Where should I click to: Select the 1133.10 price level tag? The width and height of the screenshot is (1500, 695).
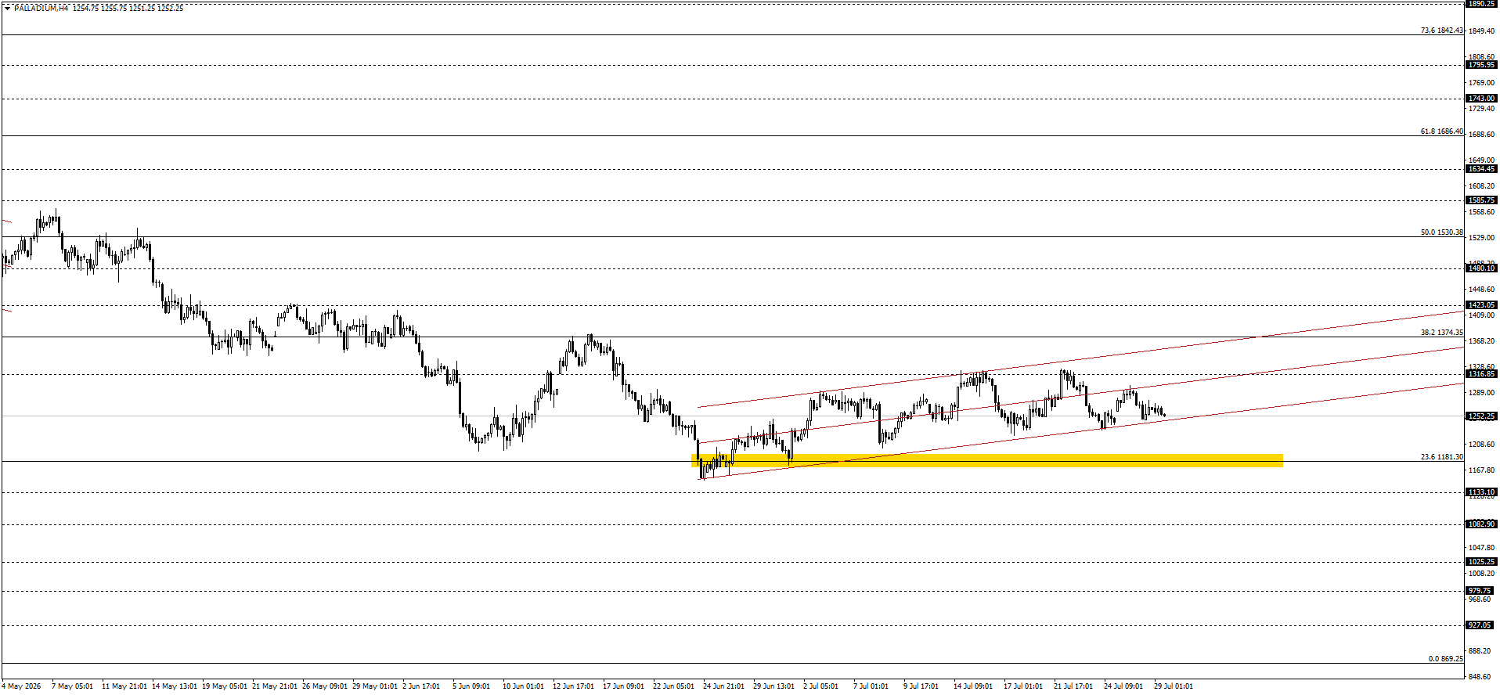coord(1481,492)
